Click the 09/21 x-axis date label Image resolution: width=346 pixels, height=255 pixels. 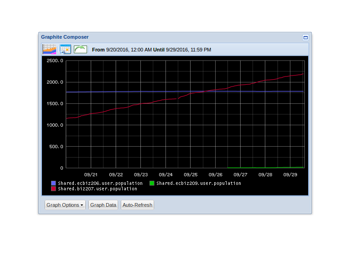point(91,174)
